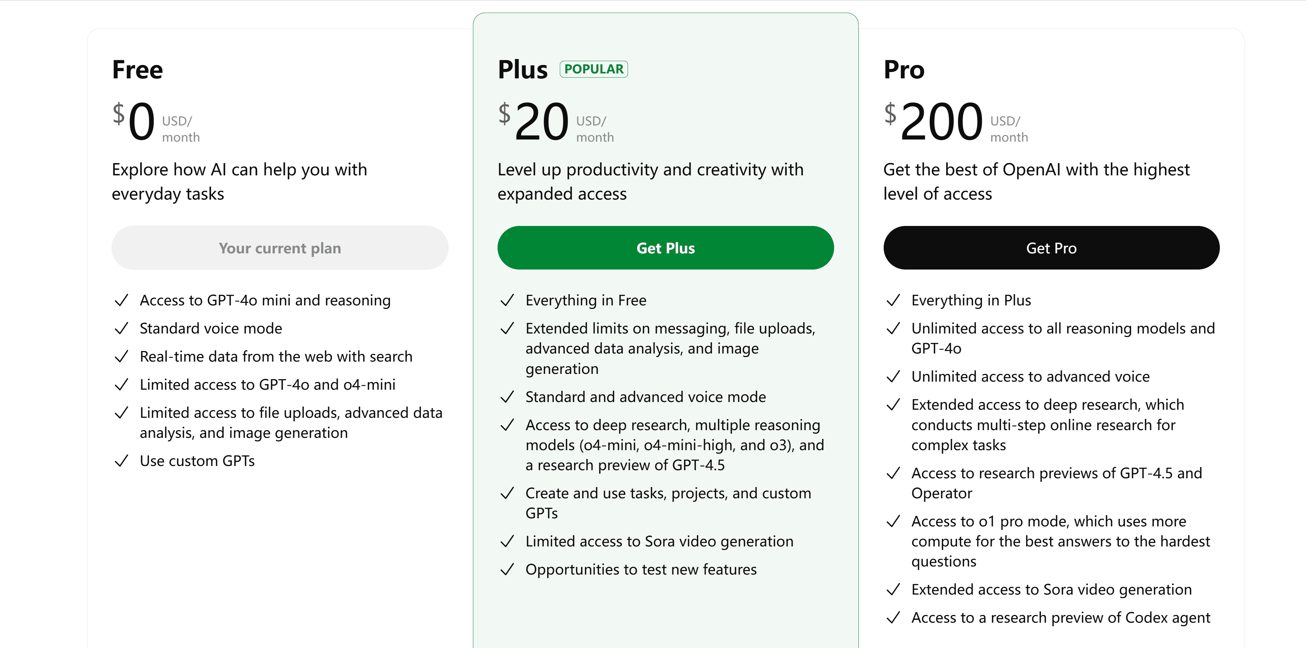Click Extended access to Sora video generation text
This screenshot has width=1306, height=648.
(x=1051, y=589)
